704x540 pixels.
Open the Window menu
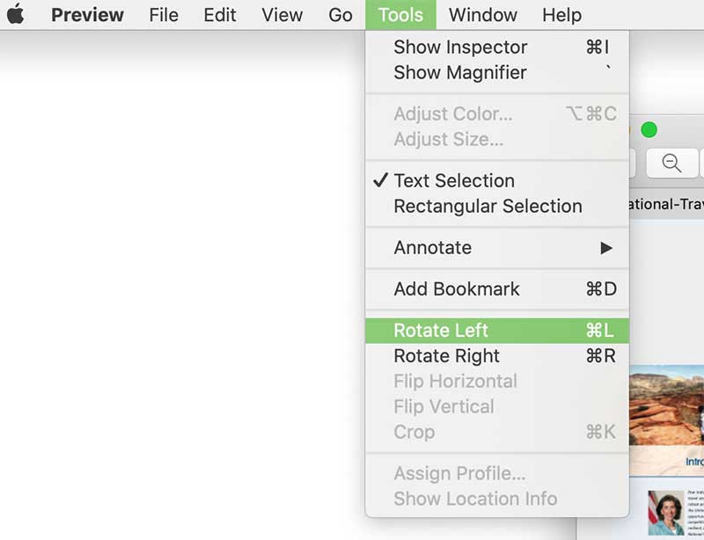click(x=483, y=15)
